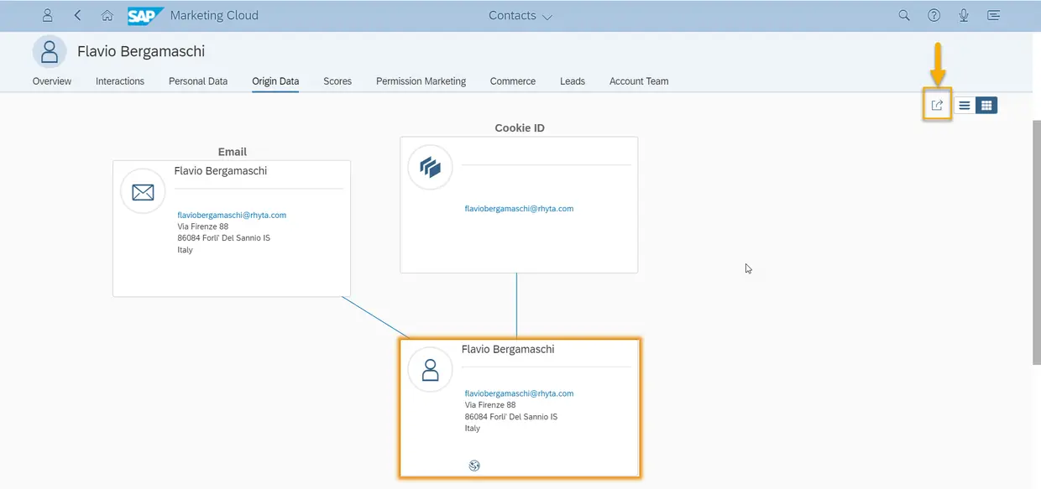
Task: Click Italy text in bottom card
Action: coord(473,428)
